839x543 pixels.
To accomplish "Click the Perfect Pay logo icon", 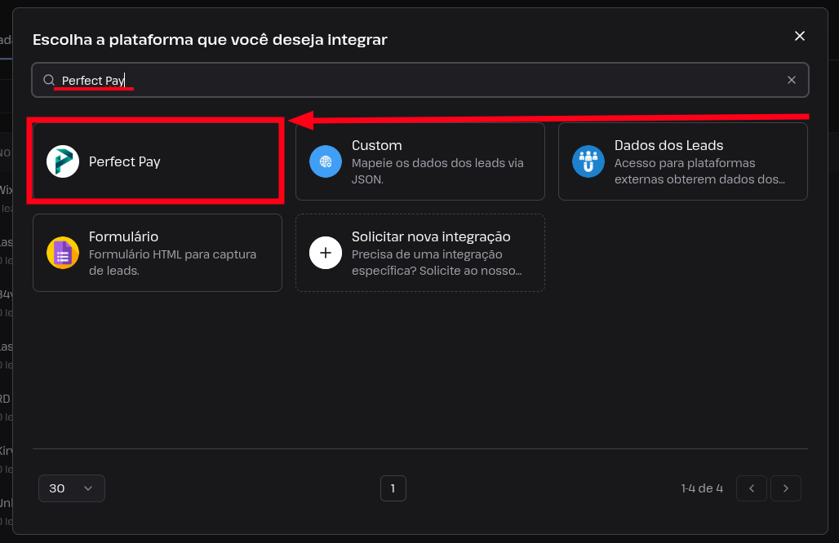I will [x=63, y=161].
